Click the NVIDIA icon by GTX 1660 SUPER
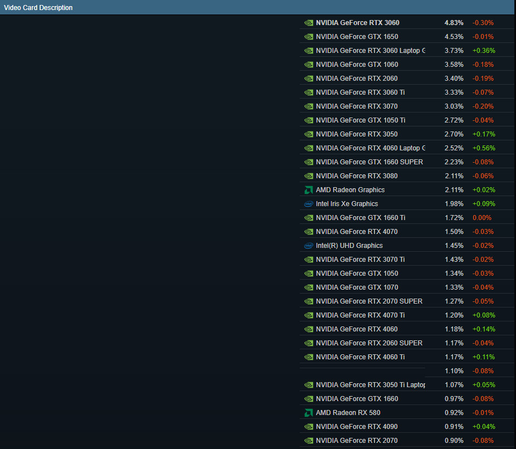516x449 pixels. coord(309,162)
